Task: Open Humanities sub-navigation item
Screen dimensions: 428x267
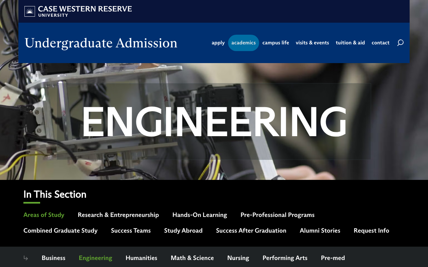Action: 141,258
